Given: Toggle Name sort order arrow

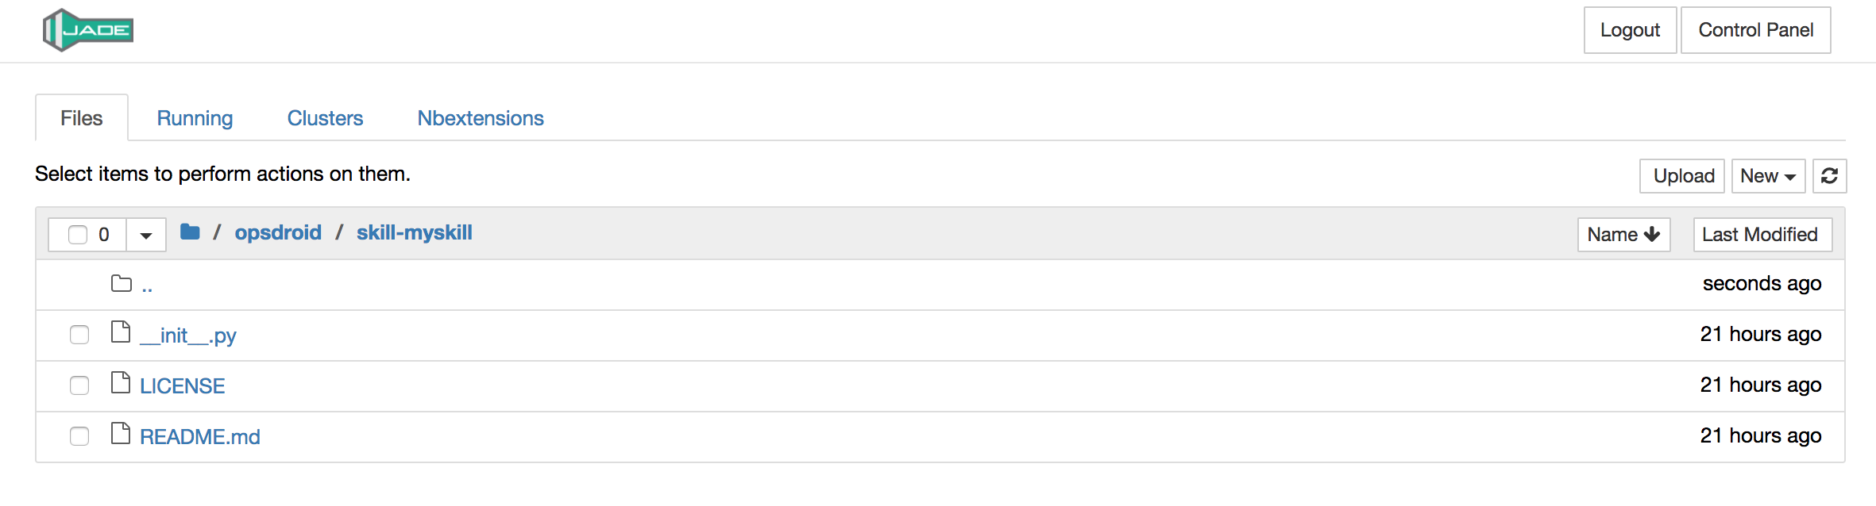Looking at the screenshot, I should pyautogui.click(x=1652, y=235).
